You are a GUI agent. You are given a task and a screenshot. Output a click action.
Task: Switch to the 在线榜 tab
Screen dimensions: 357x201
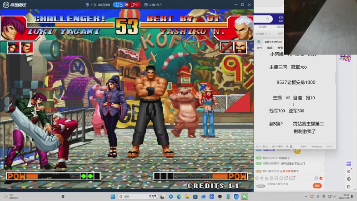point(262,27)
